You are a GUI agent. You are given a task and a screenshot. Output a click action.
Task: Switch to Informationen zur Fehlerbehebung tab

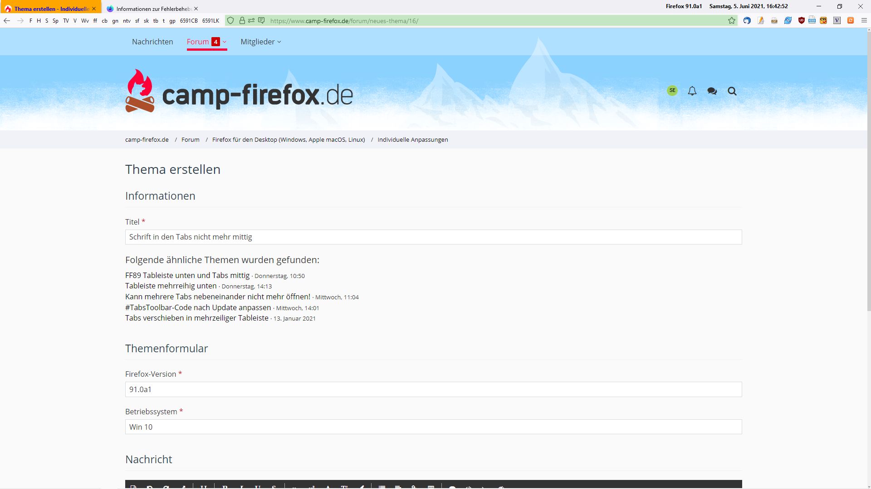click(153, 9)
